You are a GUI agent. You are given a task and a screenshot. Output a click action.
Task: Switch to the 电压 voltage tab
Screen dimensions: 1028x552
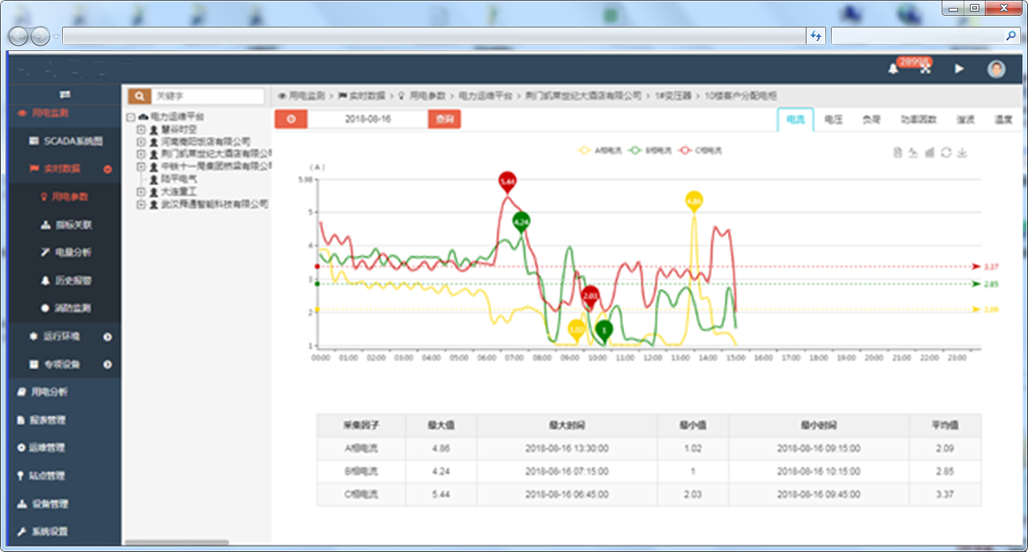point(833,119)
